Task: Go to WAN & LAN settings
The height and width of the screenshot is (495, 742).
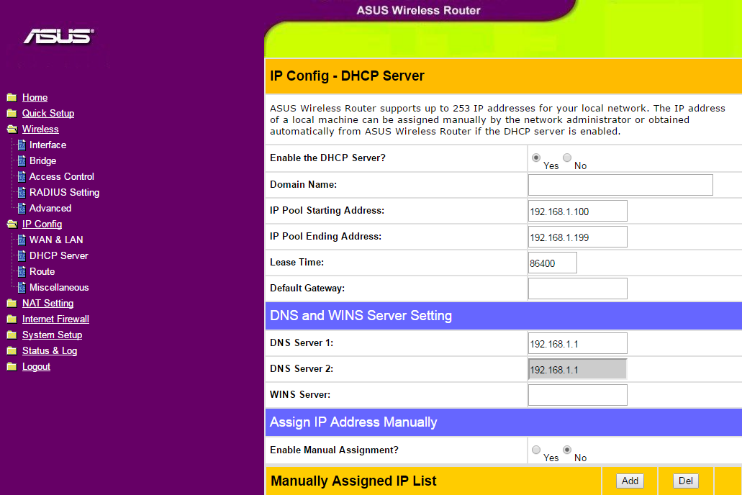Action: 56,240
